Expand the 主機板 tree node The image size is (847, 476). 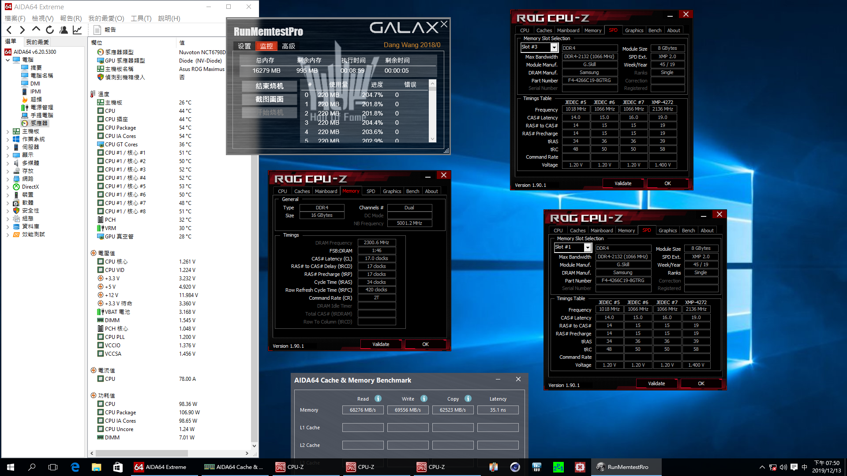(x=7, y=131)
